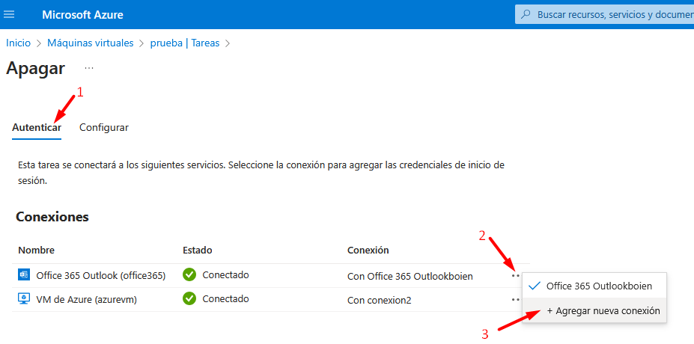Image resolution: width=694 pixels, height=344 pixels.
Task: Choose + Agregar nueva conexión
Action: pos(603,310)
